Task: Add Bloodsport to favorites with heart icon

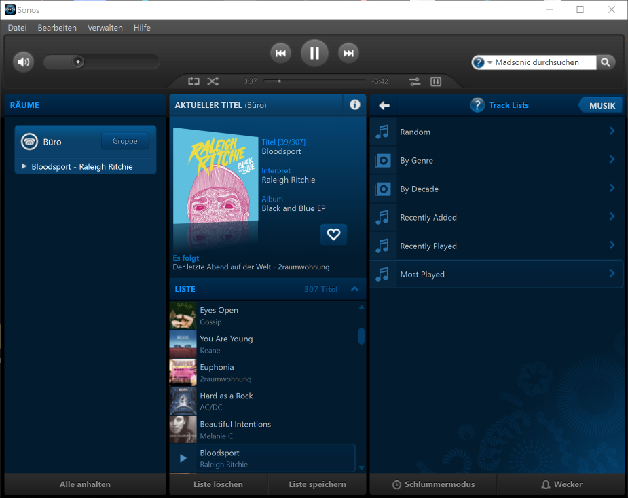Action: pos(333,234)
